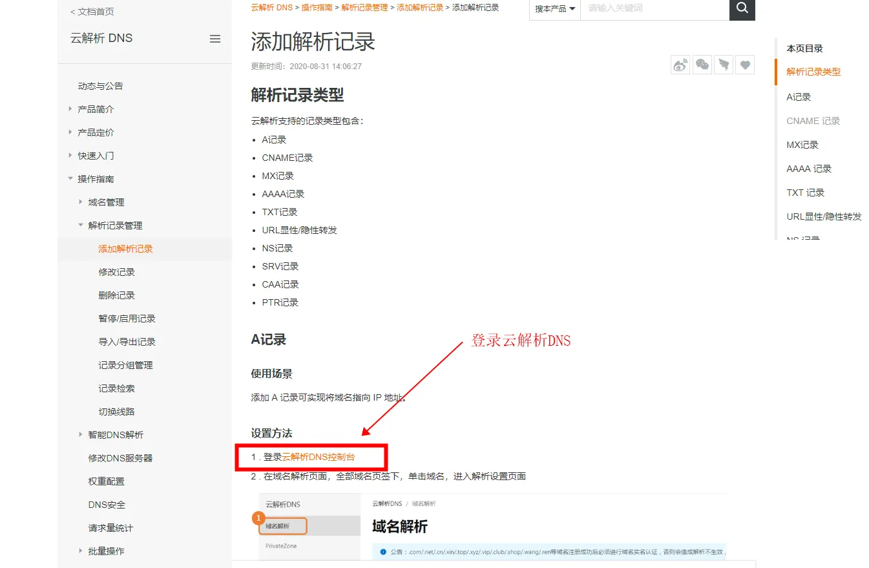Click 操作指南 breadcrumb link
869x568 pixels.
pyautogui.click(x=317, y=8)
